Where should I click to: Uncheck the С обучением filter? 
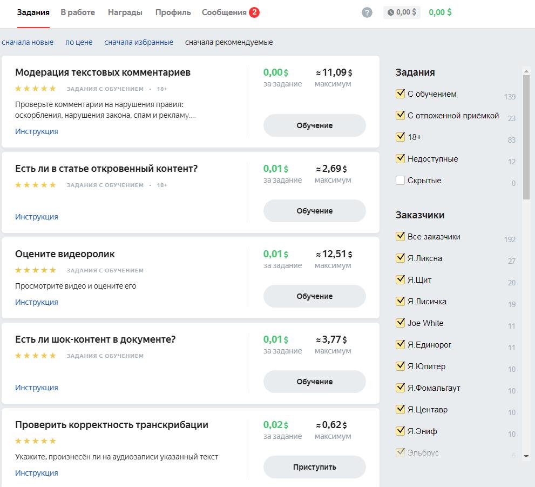click(400, 94)
